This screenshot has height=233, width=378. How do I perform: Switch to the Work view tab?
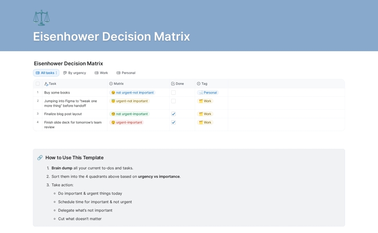pyautogui.click(x=101, y=73)
